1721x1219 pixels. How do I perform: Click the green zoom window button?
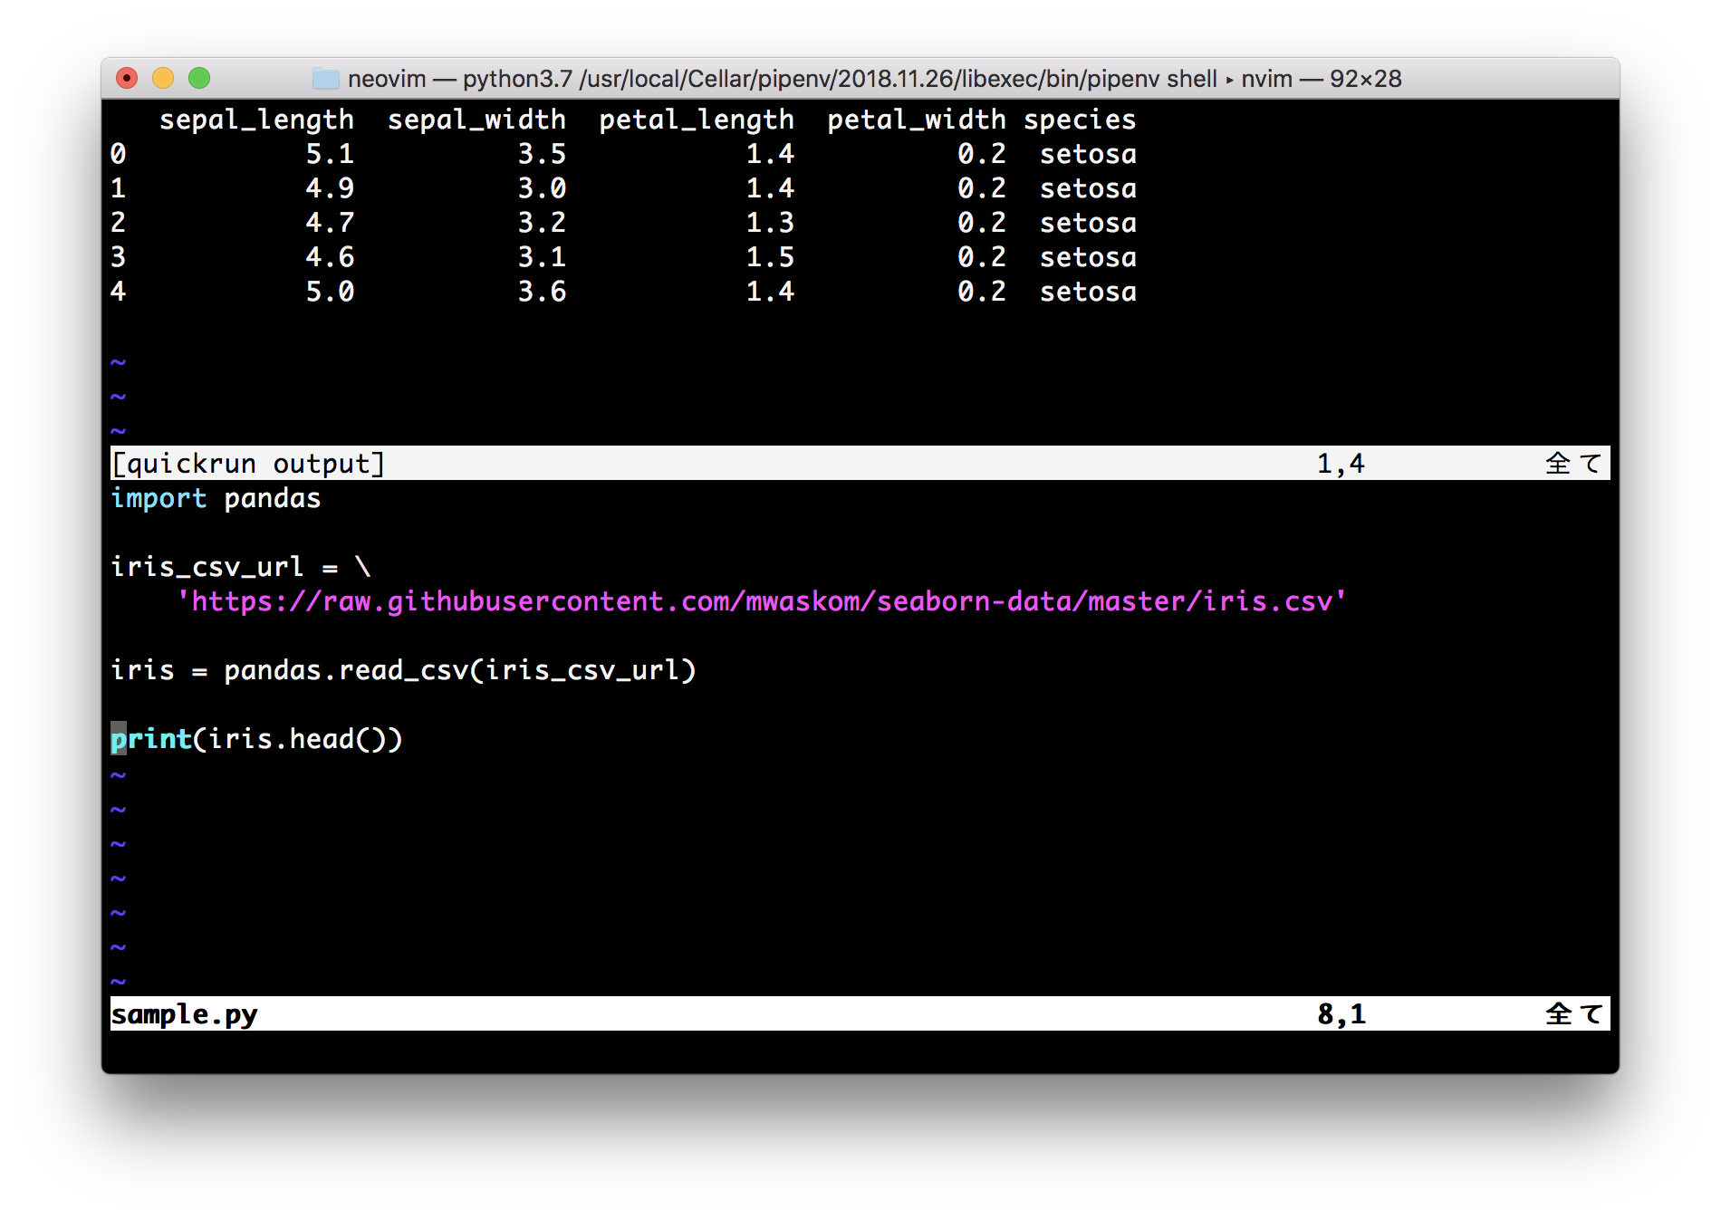pyautogui.click(x=199, y=79)
